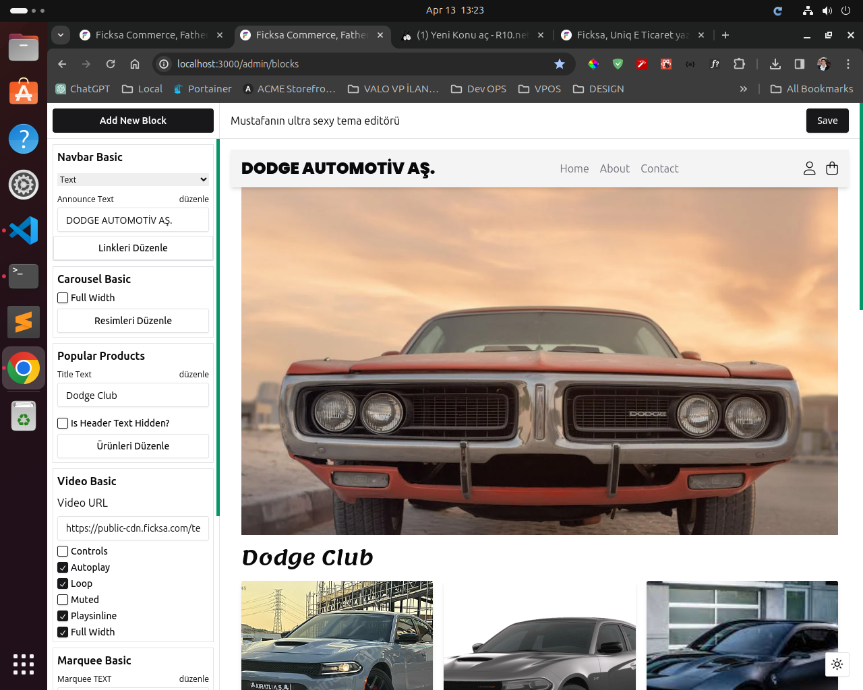Open the Trash from the dock
863x690 pixels.
pos(24,415)
